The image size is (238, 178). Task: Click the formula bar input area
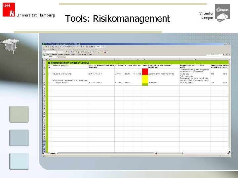click(x=148, y=57)
